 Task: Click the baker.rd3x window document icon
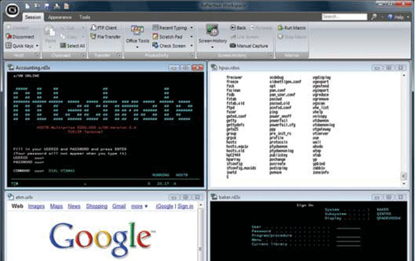(x=214, y=197)
